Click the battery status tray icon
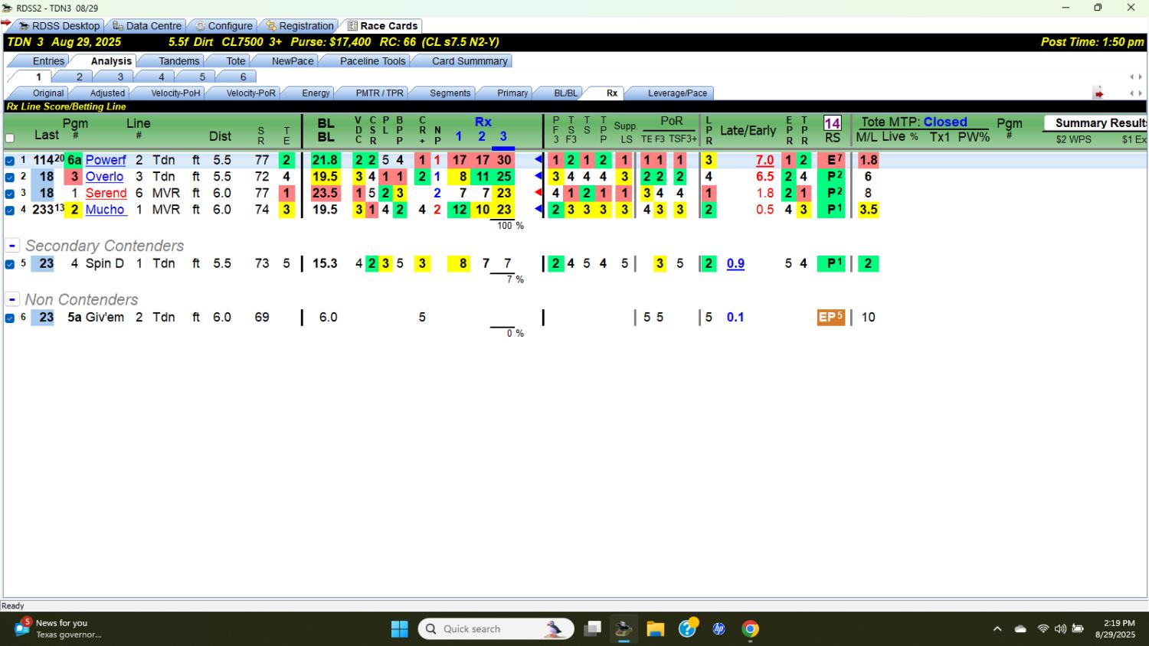This screenshot has height=646, width=1149. [1078, 629]
